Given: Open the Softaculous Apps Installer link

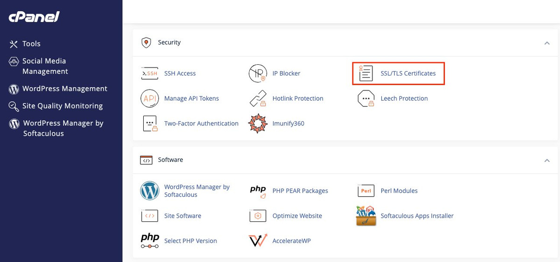Looking at the screenshot, I should [x=417, y=216].
